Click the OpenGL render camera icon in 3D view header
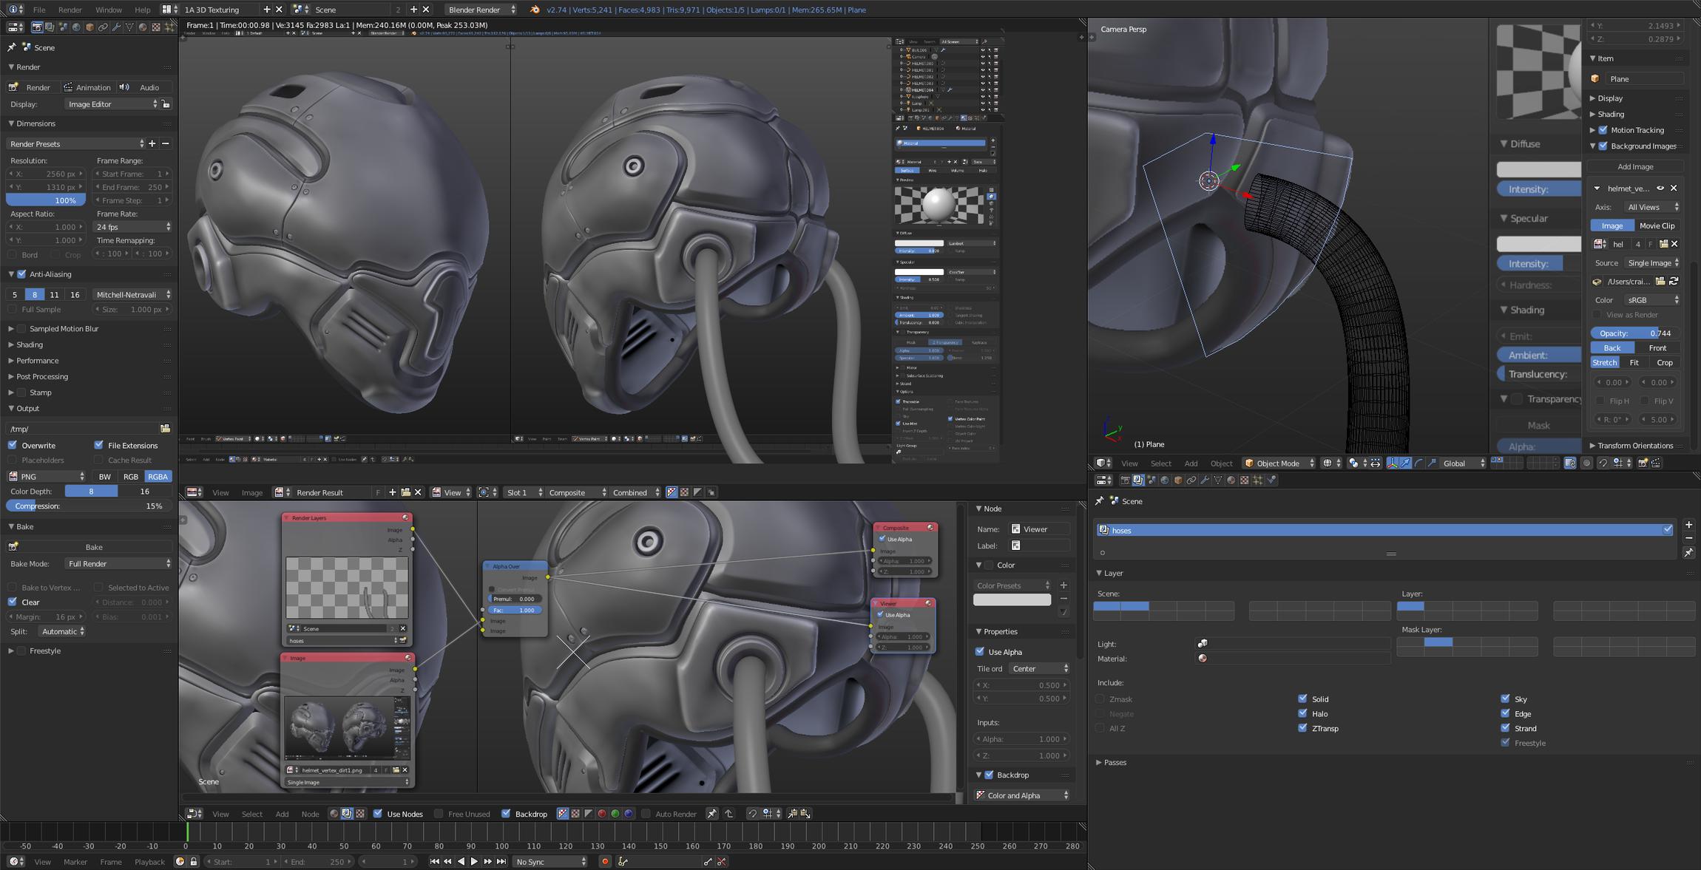The height and width of the screenshot is (870, 1701). [x=1643, y=463]
